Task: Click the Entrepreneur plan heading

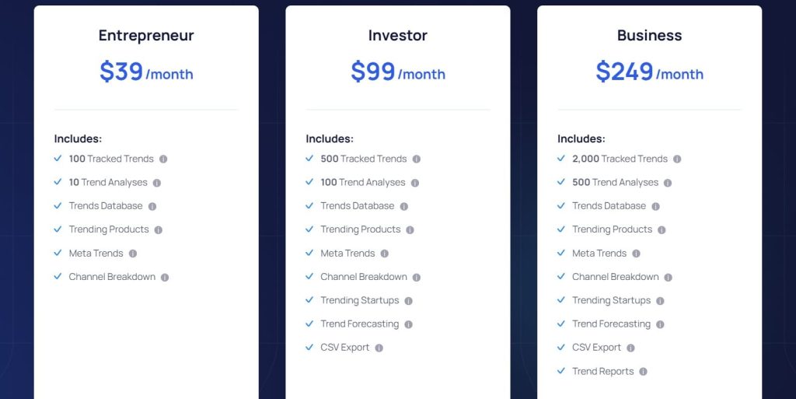Action: 146,36
